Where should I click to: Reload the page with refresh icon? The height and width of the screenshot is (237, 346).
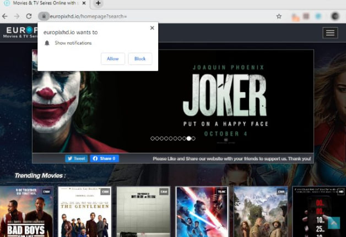29,16
